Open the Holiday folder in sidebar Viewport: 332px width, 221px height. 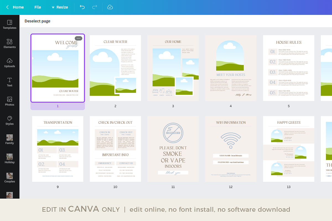(x=10, y=159)
